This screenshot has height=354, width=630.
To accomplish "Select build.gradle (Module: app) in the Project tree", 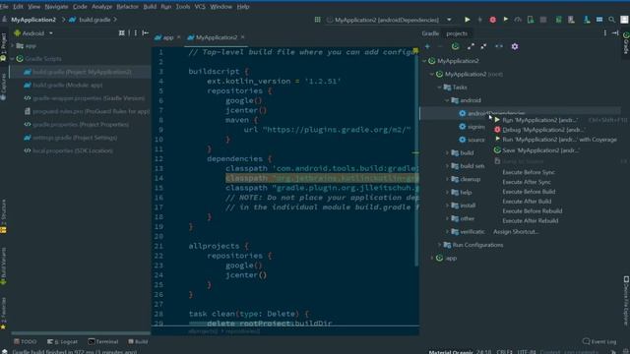I will [68, 86].
